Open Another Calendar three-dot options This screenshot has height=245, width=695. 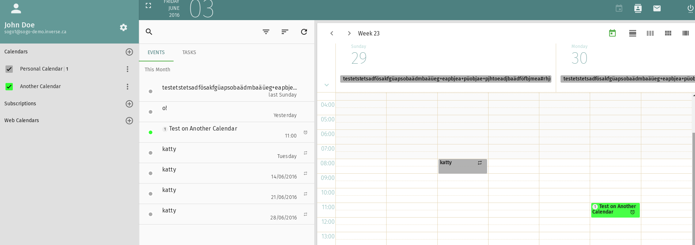click(x=128, y=87)
